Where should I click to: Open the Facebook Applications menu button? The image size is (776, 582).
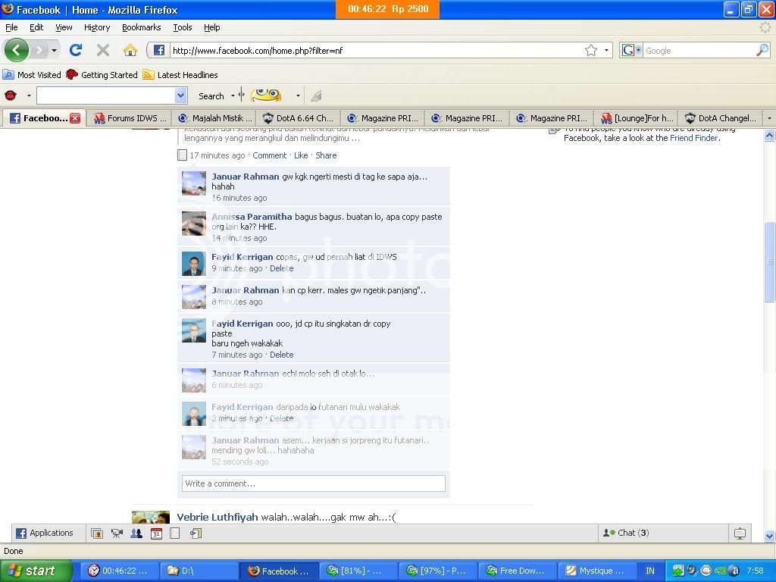coord(45,533)
